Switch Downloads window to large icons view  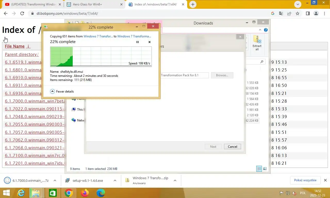[265, 169]
